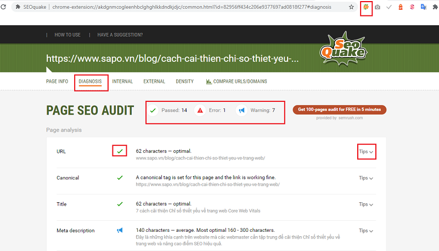This screenshot has width=439, height=251.
Task: Click the Canonical row green check icon
Action: 120,178
